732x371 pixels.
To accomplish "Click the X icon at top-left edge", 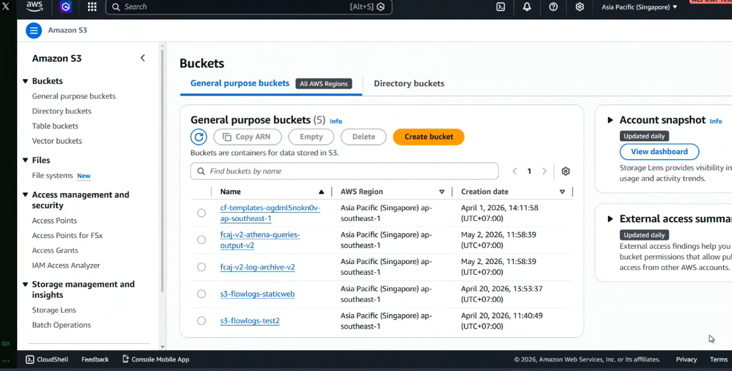I will click(6, 6).
